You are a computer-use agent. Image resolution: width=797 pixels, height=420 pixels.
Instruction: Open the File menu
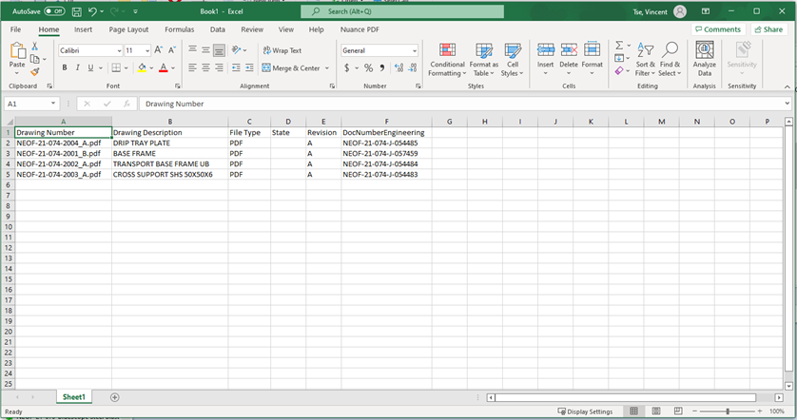[16, 29]
